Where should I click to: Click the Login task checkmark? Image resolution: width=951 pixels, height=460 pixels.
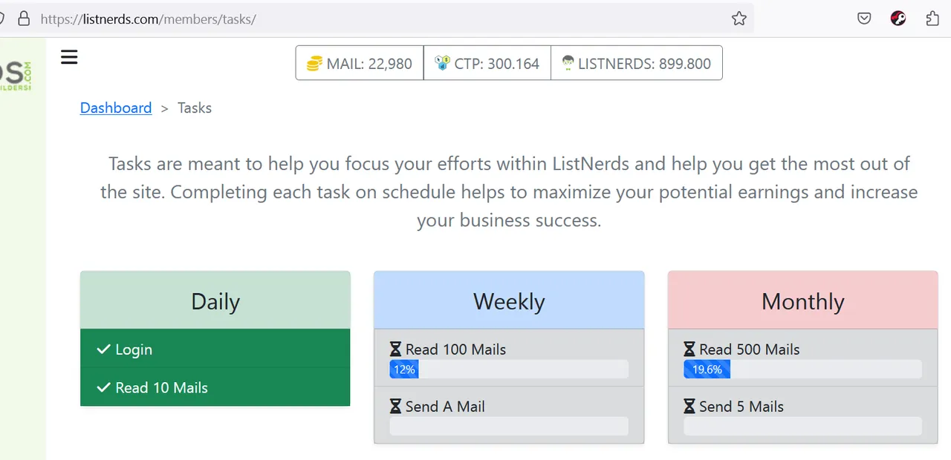tap(104, 349)
